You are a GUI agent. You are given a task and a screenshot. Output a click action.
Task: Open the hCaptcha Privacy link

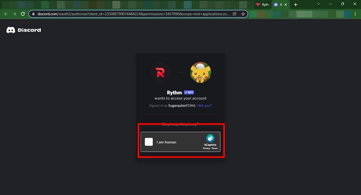tap(206, 148)
